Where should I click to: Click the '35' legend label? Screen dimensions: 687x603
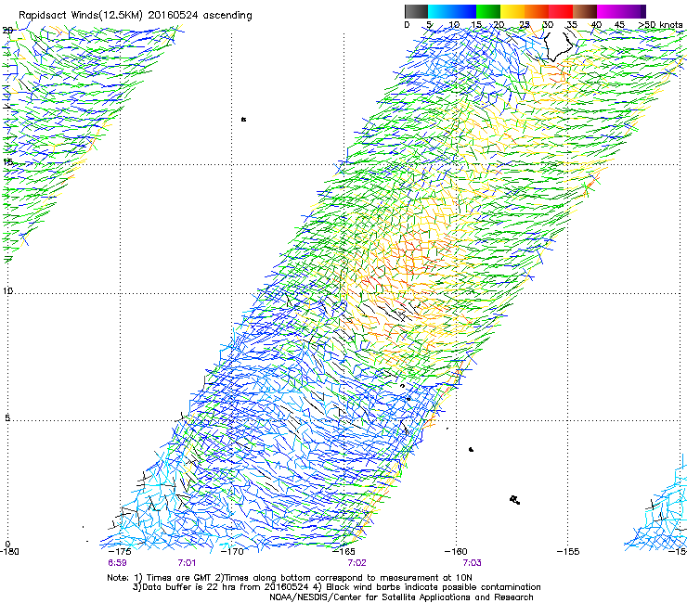tap(572, 25)
